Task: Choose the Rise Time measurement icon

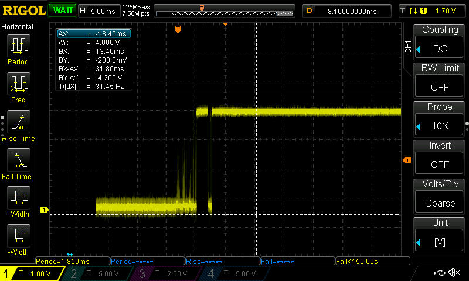Action: pos(18,122)
